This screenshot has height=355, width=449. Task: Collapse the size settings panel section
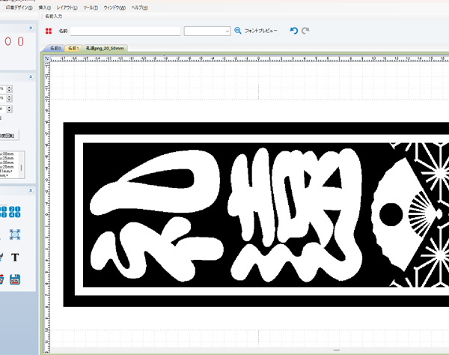click(31, 76)
